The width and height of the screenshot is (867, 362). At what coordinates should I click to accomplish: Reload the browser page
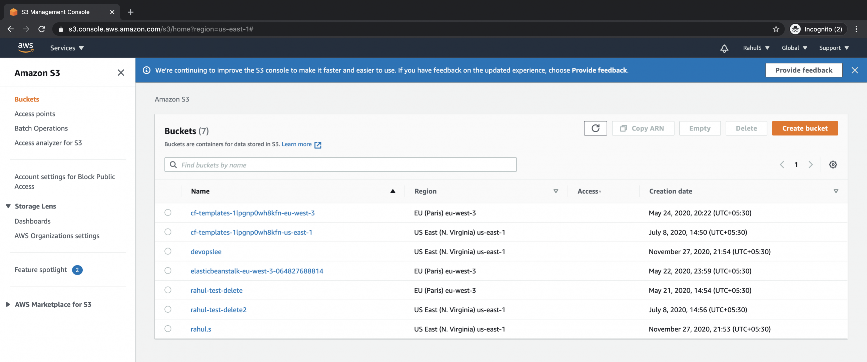(x=41, y=29)
